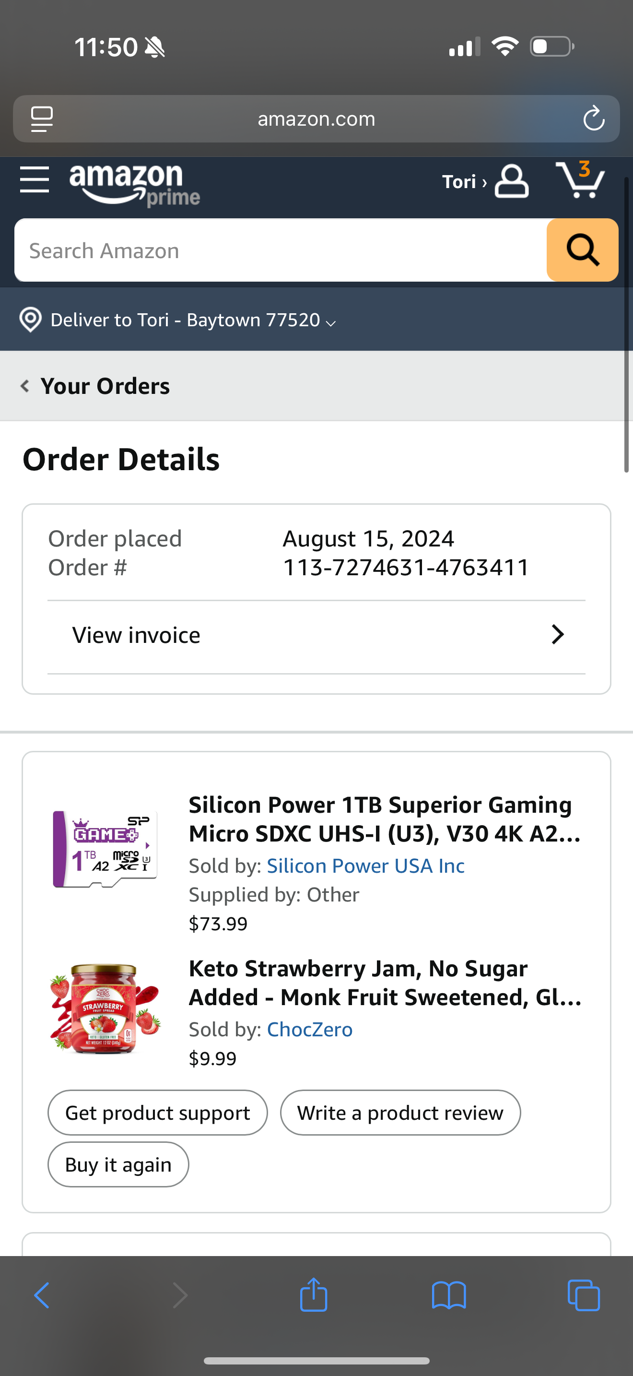Screen dimensions: 633x1376
Task: Tap Get product support button
Action: coord(157,1113)
